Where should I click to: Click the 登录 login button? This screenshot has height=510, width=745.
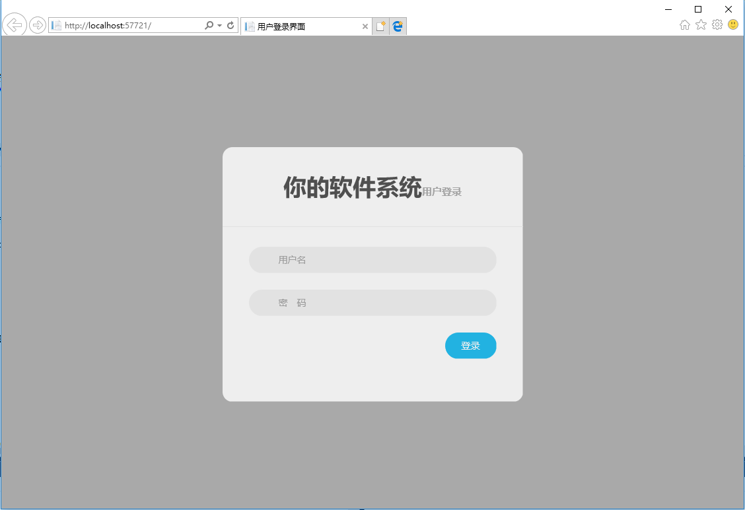470,346
